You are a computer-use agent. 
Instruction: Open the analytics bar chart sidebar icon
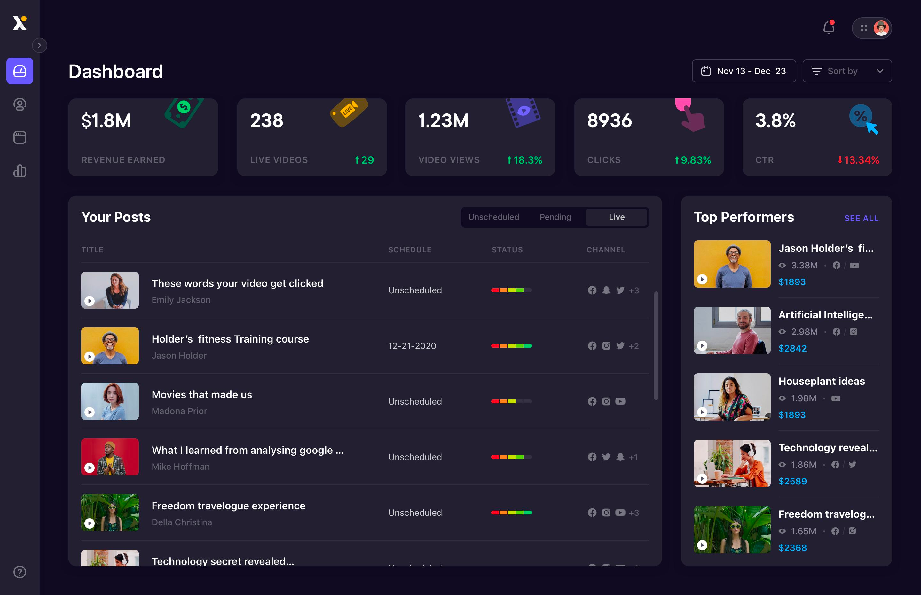pos(20,170)
